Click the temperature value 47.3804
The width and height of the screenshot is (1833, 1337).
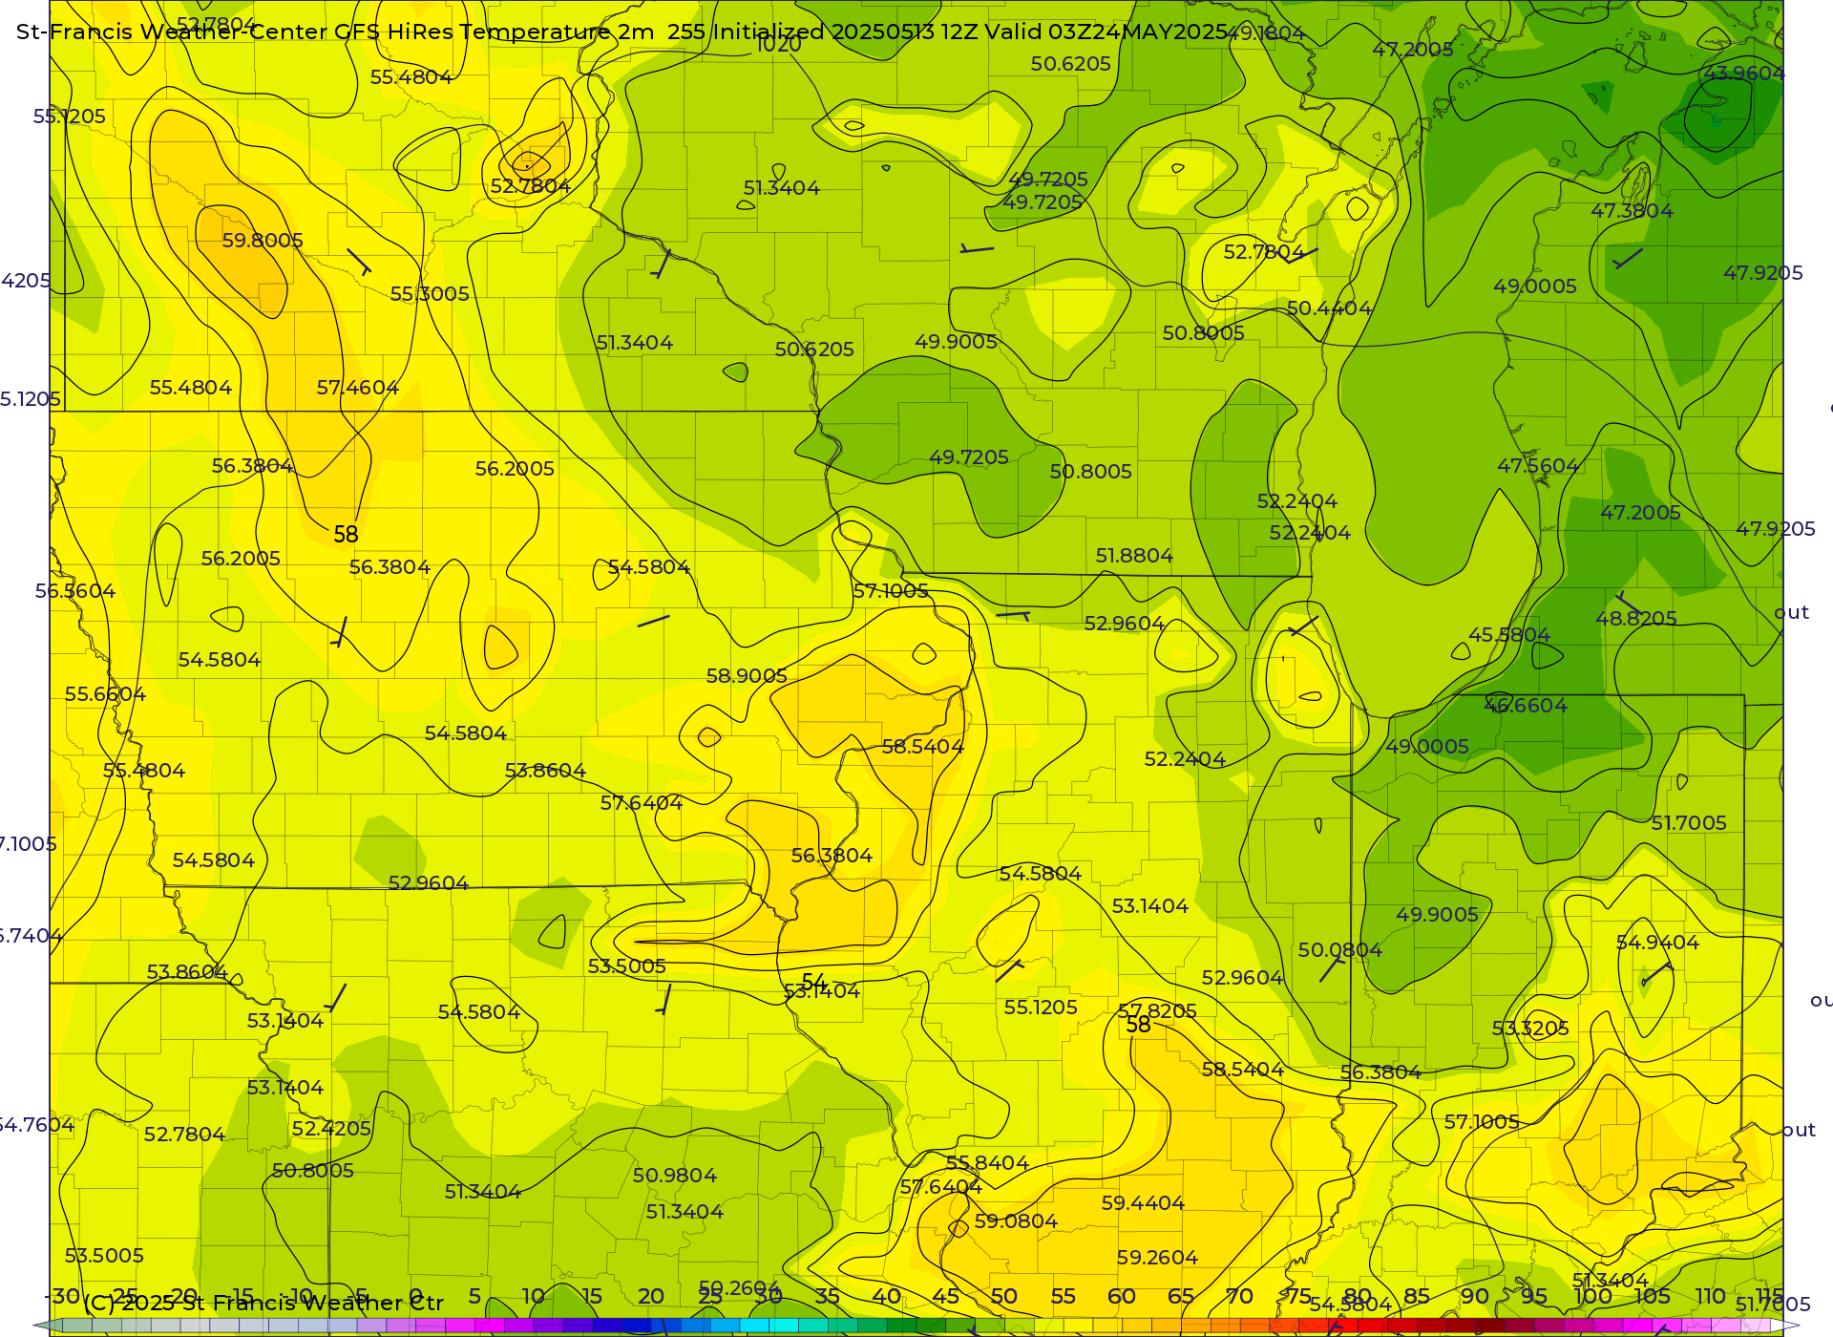(1632, 211)
